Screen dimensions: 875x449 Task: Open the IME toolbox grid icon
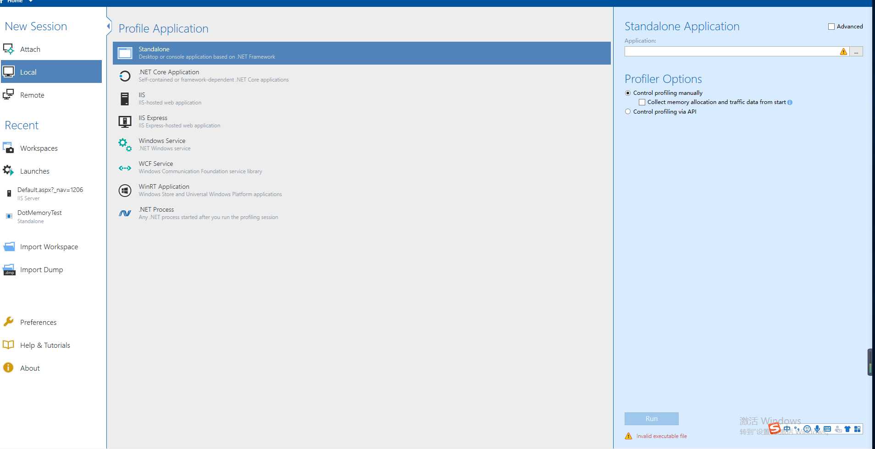click(x=857, y=429)
